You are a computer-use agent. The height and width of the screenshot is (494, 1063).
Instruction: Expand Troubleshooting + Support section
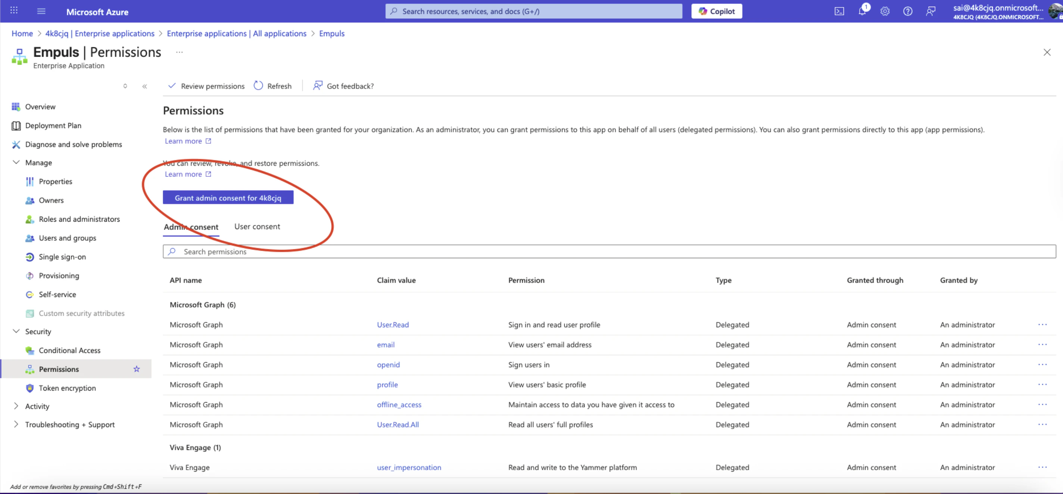16,425
